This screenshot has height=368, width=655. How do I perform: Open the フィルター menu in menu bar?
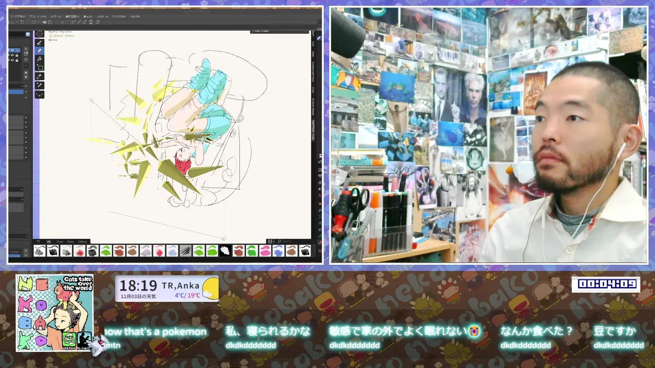(x=102, y=16)
